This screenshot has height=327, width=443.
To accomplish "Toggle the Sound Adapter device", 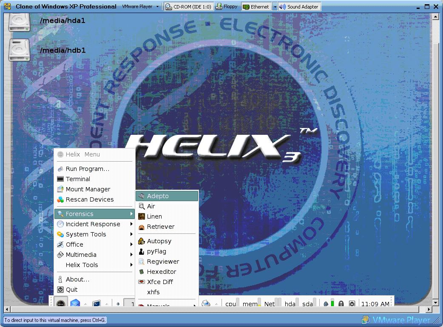I will click(x=299, y=6).
